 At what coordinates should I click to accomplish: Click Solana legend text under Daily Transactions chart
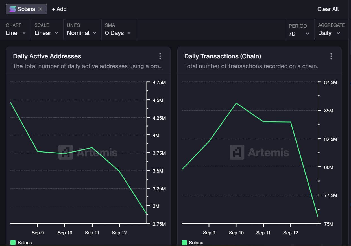click(x=196, y=243)
